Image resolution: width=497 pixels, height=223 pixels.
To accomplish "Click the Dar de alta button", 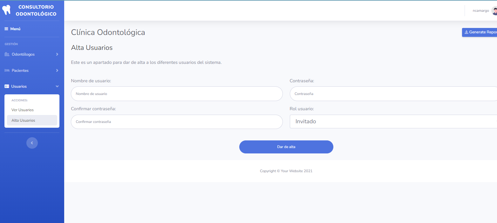I will point(286,147).
